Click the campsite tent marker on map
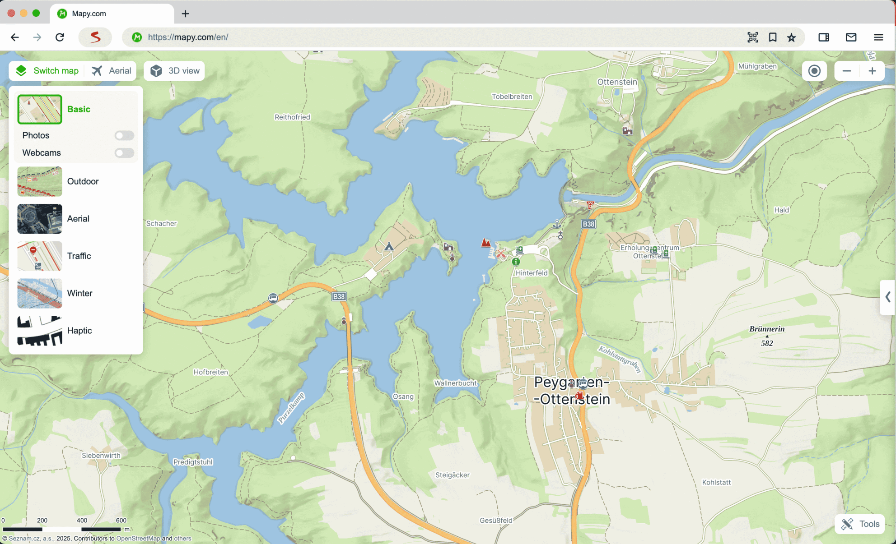The width and height of the screenshot is (896, 544). coord(389,247)
